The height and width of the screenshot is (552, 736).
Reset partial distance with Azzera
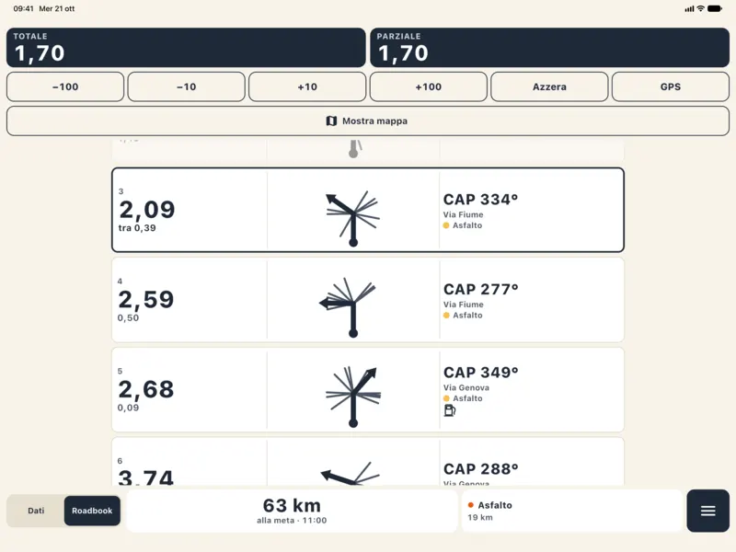[x=549, y=86]
